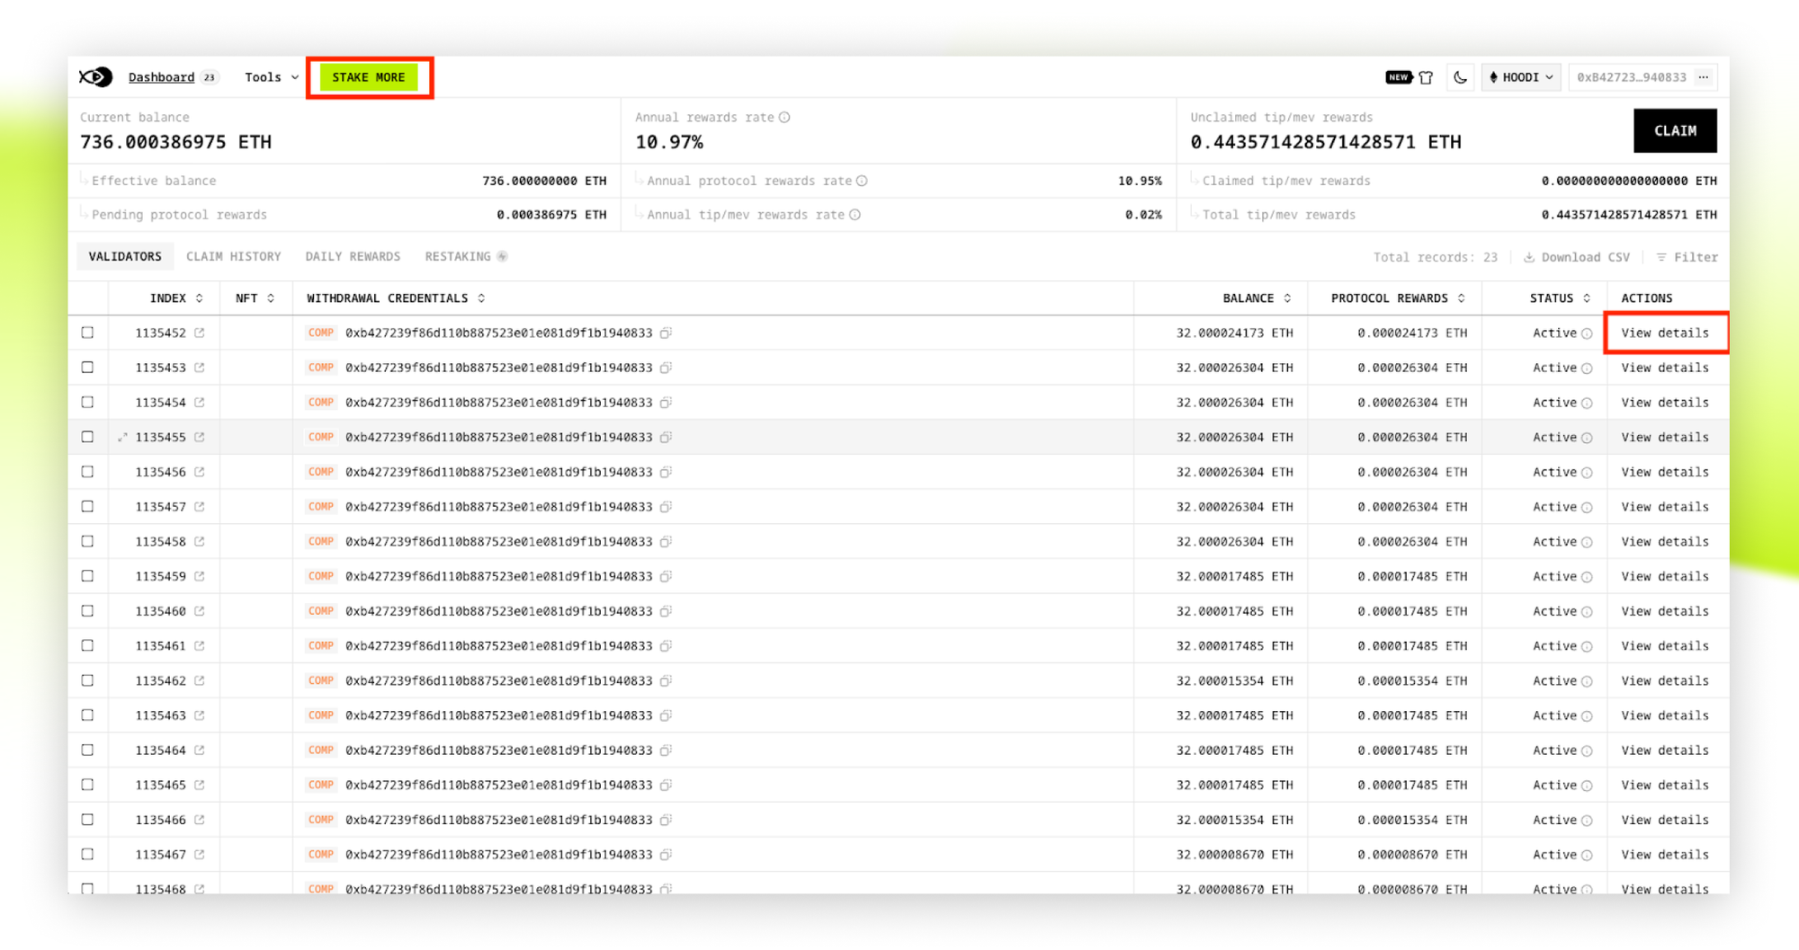The width and height of the screenshot is (1799, 950).
Task: Toggle dark mode moon icon
Action: pyautogui.click(x=1460, y=77)
